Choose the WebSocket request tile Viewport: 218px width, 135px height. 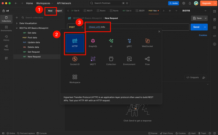tap(147, 43)
